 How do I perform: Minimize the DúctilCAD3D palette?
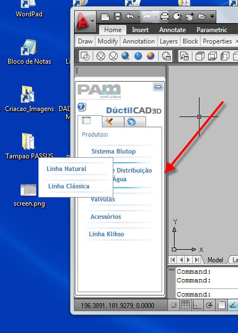point(158,87)
